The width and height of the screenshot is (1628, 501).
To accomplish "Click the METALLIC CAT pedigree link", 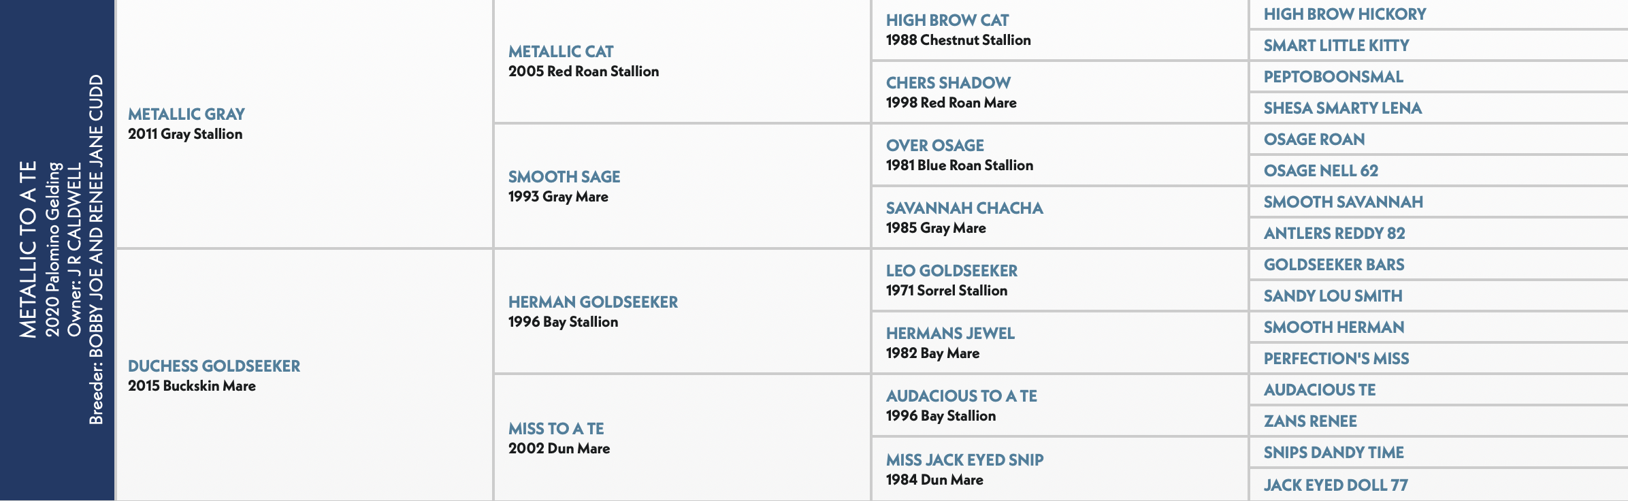I will point(561,51).
